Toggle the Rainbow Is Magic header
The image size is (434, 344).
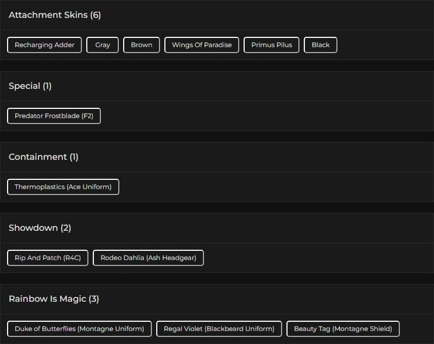[x=47, y=299]
